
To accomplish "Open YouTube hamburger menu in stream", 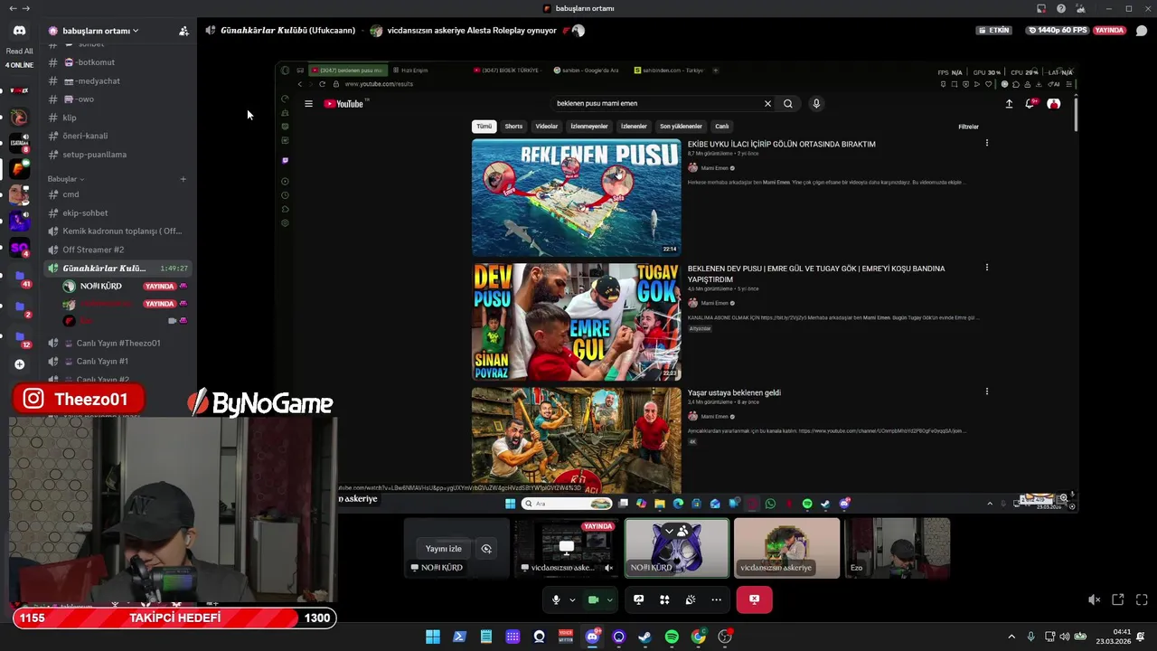I will (x=308, y=103).
